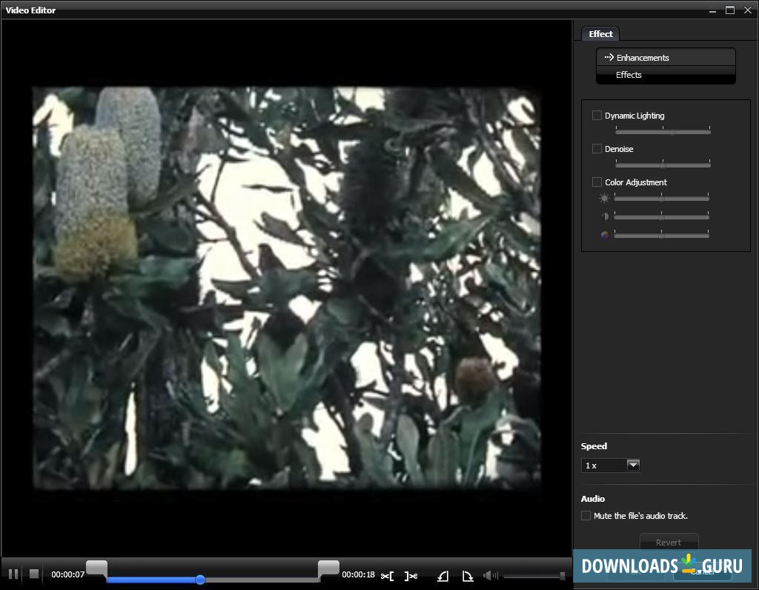Click the 1 x speed value field

point(604,465)
